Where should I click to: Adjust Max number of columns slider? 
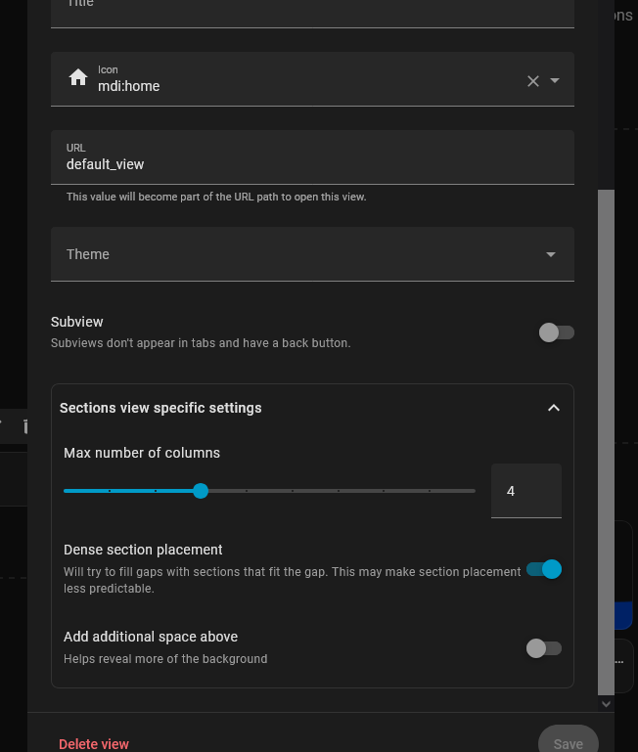pyautogui.click(x=269, y=491)
